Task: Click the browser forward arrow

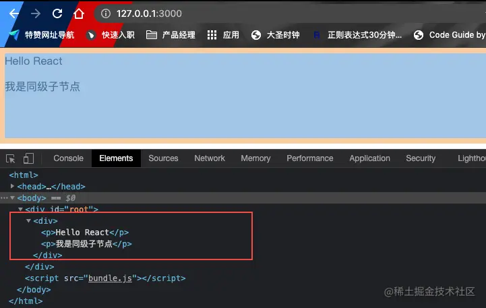Action: 36,13
